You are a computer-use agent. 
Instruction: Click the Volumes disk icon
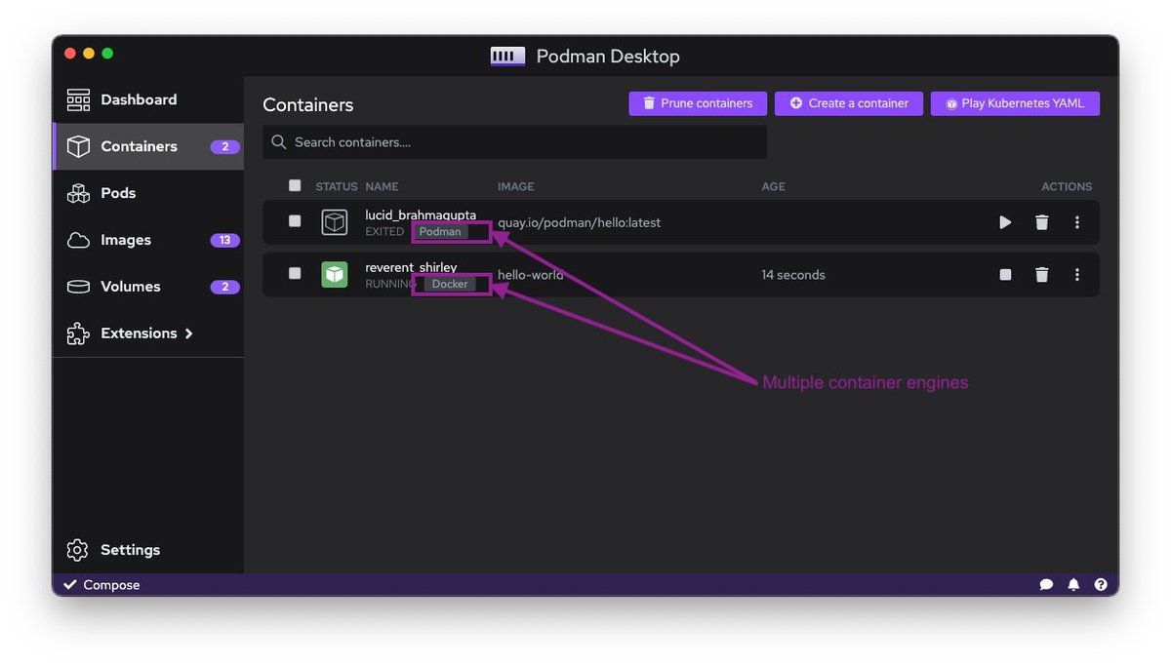(78, 287)
